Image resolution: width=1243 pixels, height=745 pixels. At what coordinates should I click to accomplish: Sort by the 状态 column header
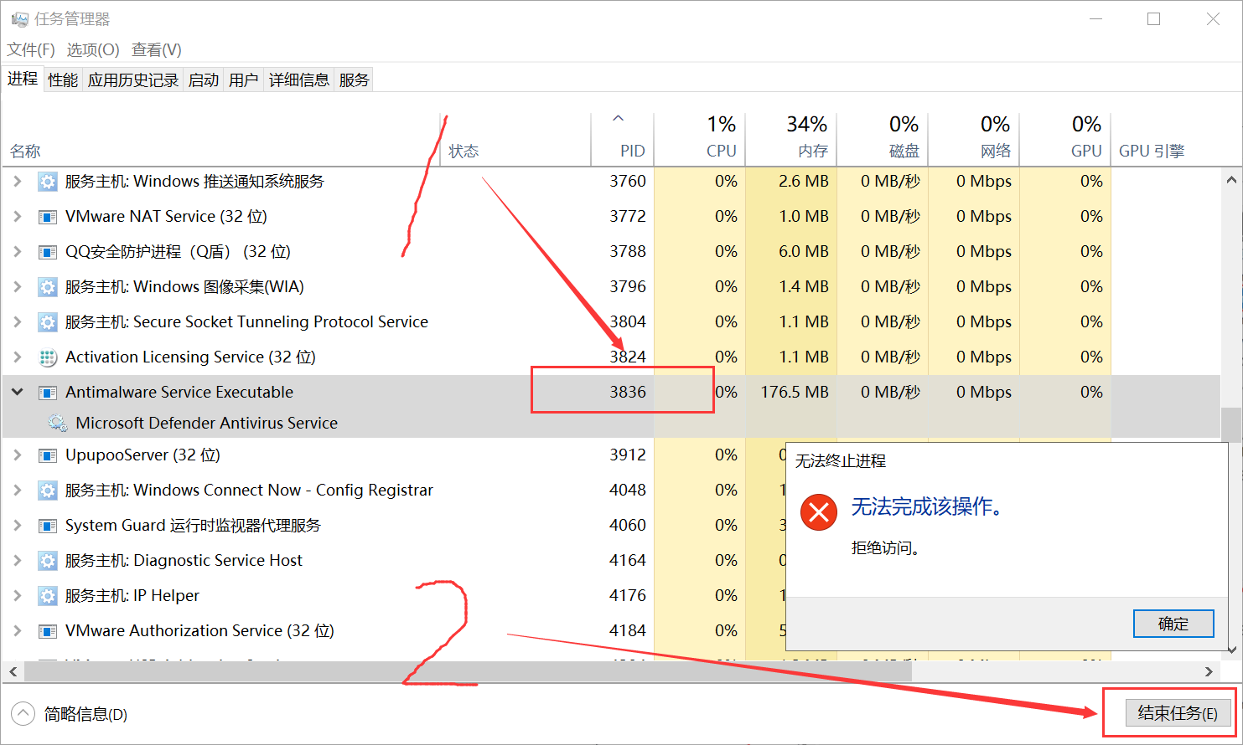point(515,140)
